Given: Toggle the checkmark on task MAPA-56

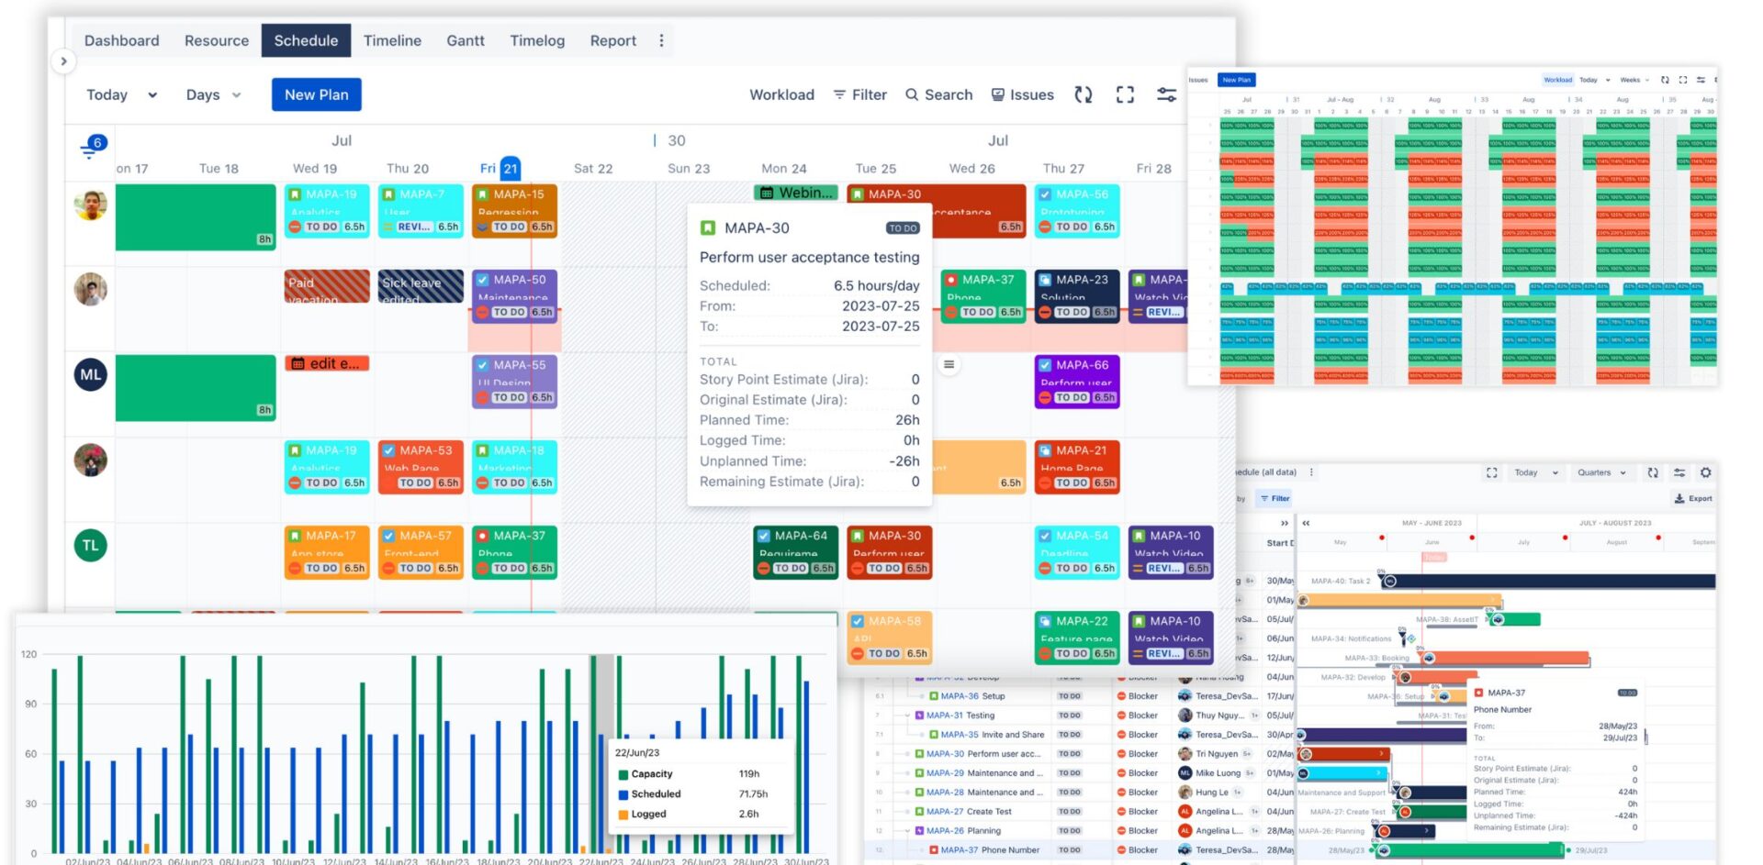Looking at the screenshot, I should click(x=1046, y=194).
